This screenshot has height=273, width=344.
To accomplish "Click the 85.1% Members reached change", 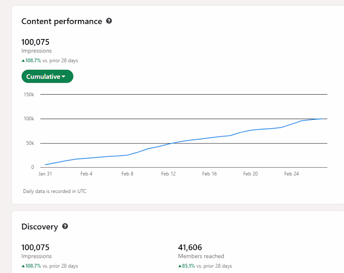I will pyautogui.click(x=188, y=266).
